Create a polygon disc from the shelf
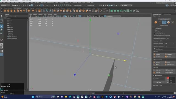Image resolution: width=176 pixels, height=99 pixels. point(24,11)
